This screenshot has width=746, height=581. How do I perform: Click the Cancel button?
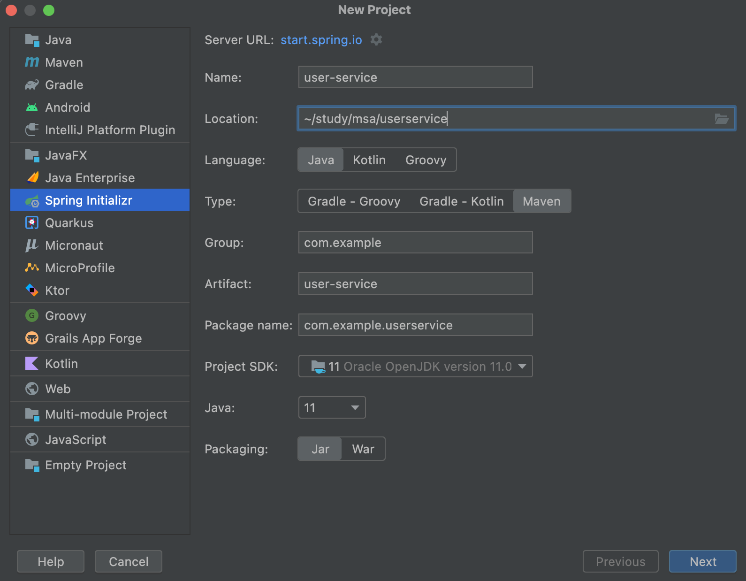click(129, 561)
